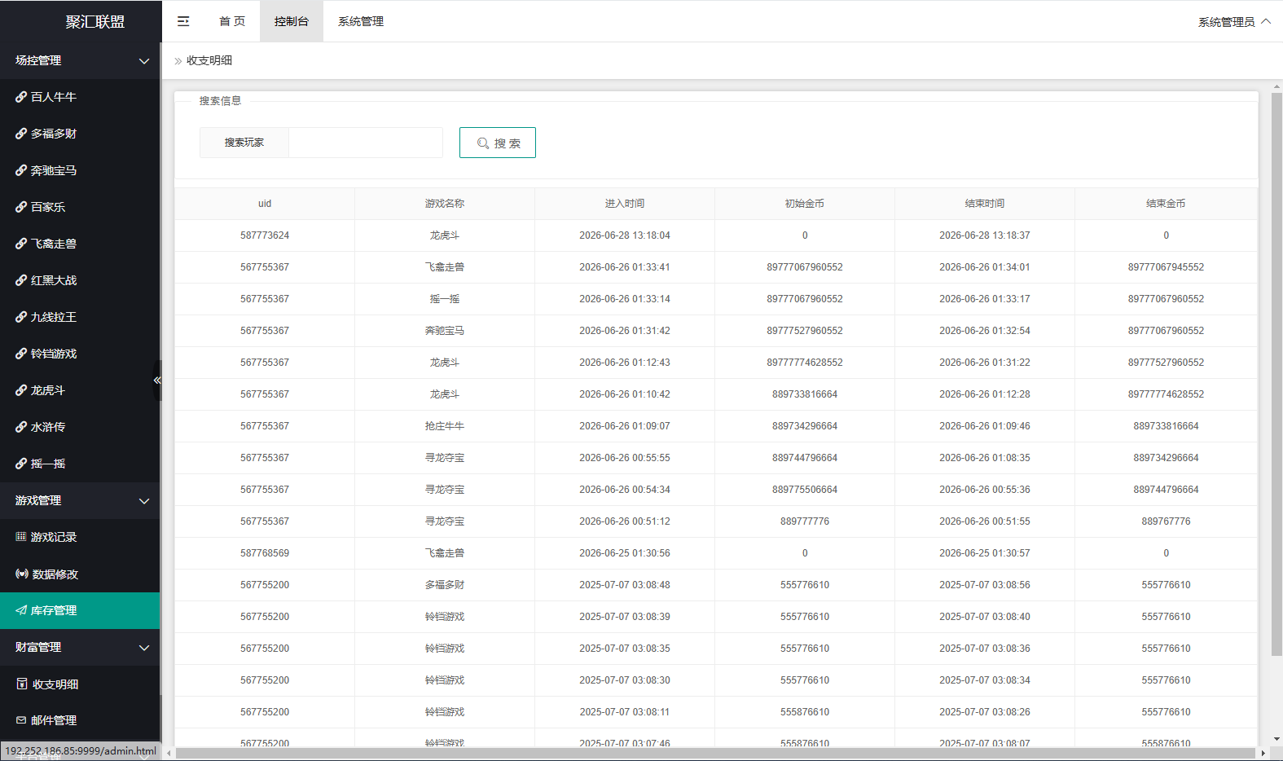This screenshot has width=1283, height=761.
Task: Open the 系统管理 top tab
Action: 361,21
